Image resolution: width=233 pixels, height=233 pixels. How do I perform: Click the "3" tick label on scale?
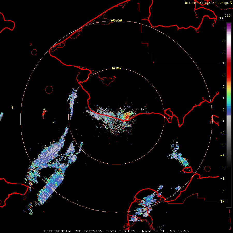[x=223, y=75]
